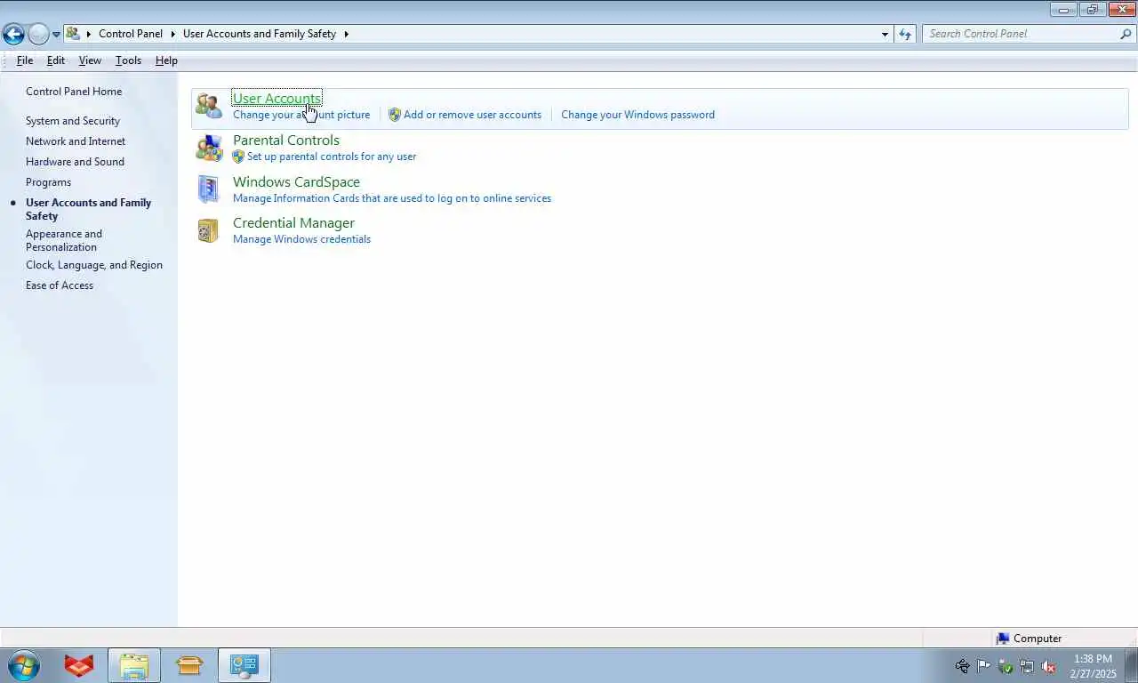1138x683 pixels.
Task: Click the Back navigation arrow button
Action: coord(13,34)
